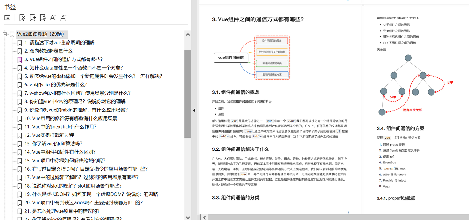Viewport: 469px width, 220px height.
Task: Click list item EventBus
Action: 389,162
